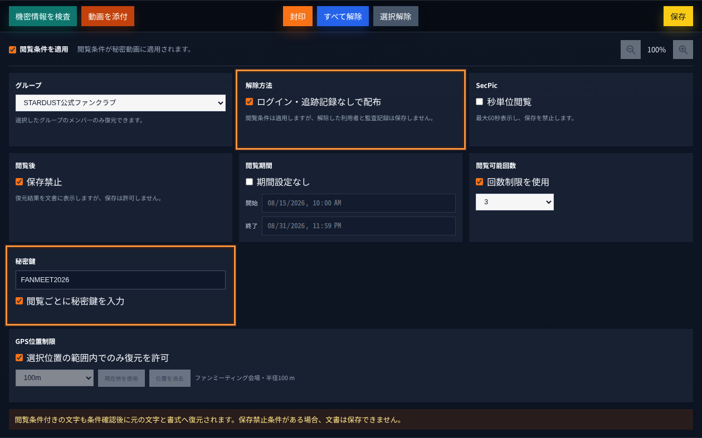Click the zoom in magnifier icon

[683, 50]
